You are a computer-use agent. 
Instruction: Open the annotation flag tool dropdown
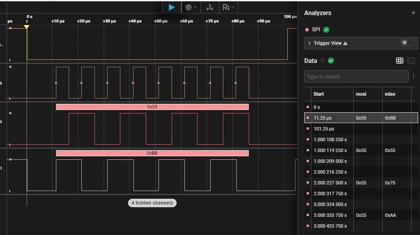pyautogui.click(x=228, y=7)
